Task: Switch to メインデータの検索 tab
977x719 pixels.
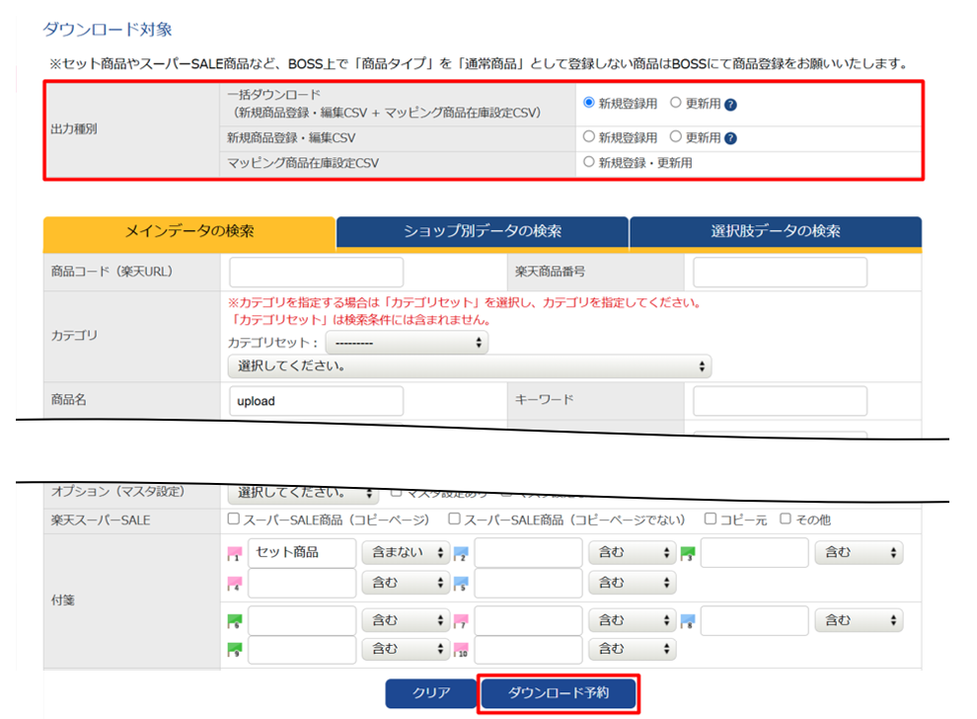Action: 189,232
